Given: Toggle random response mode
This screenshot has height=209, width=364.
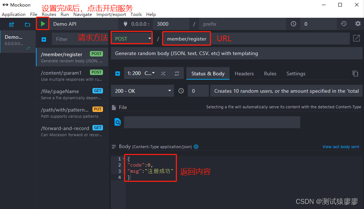Looking at the screenshot, I should (x=163, y=73).
